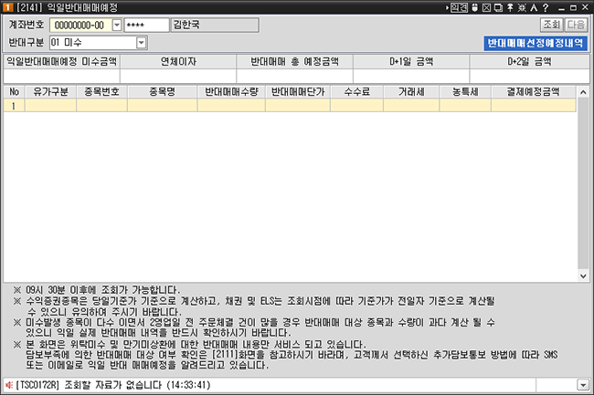
Task: Click the letter A font size icon
Action: 534,7
